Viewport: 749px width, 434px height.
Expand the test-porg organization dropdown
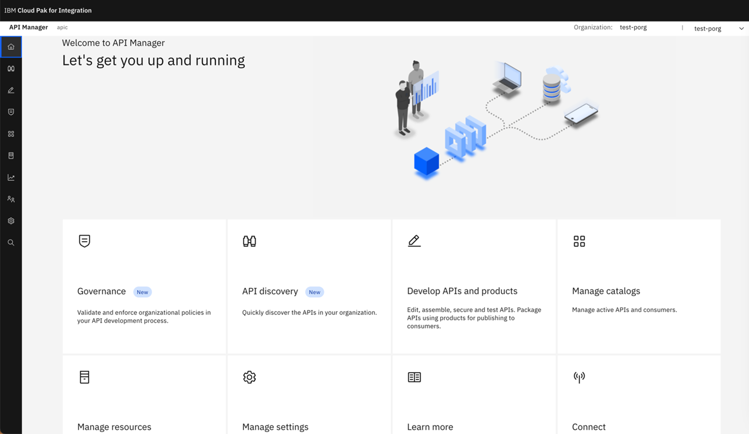pos(718,28)
